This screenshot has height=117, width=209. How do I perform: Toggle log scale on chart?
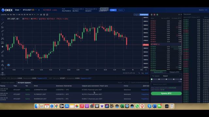142,73
